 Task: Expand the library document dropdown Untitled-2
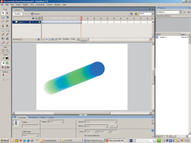(180, 12)
